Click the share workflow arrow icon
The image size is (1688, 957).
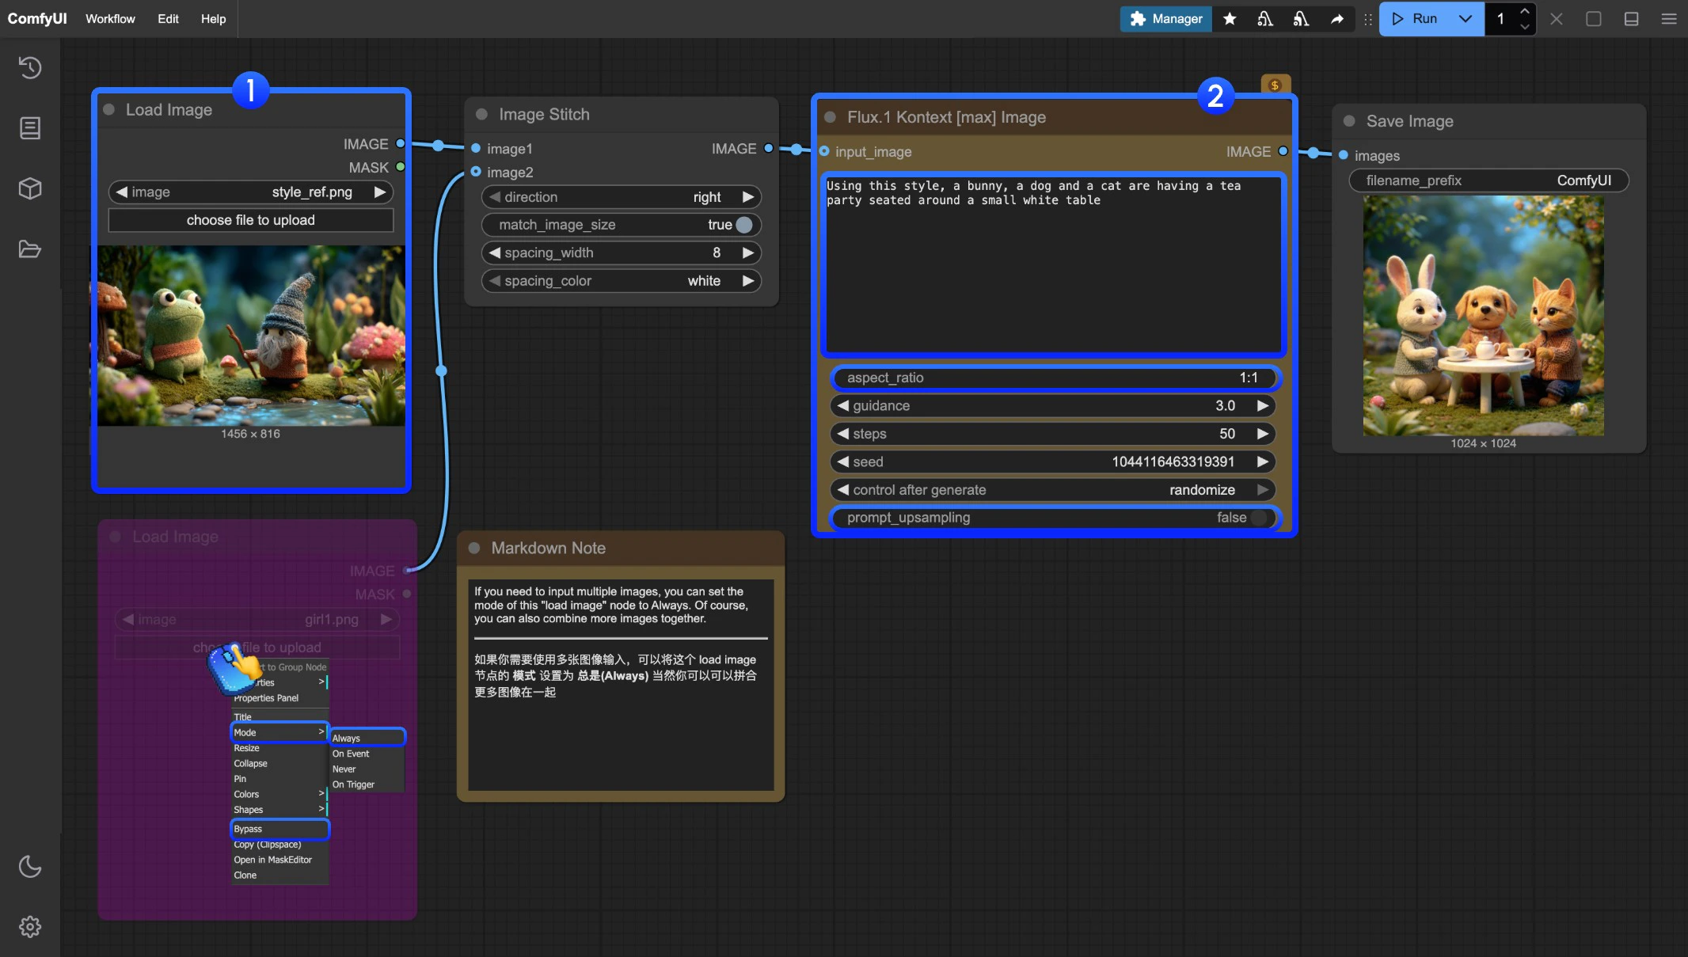point(1337,18)
